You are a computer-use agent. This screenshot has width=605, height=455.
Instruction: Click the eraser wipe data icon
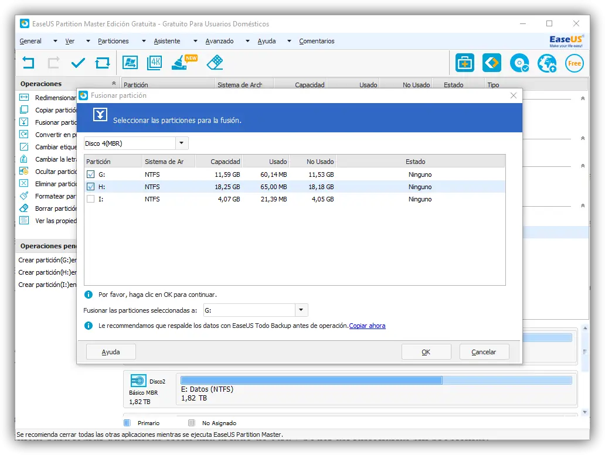(215, 63)
